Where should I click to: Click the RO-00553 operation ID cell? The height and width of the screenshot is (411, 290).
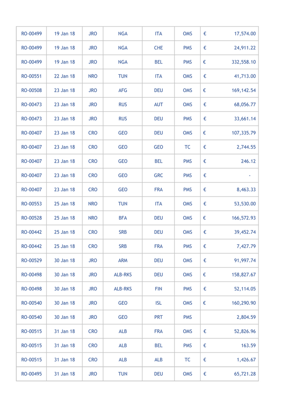pos(31,204)
